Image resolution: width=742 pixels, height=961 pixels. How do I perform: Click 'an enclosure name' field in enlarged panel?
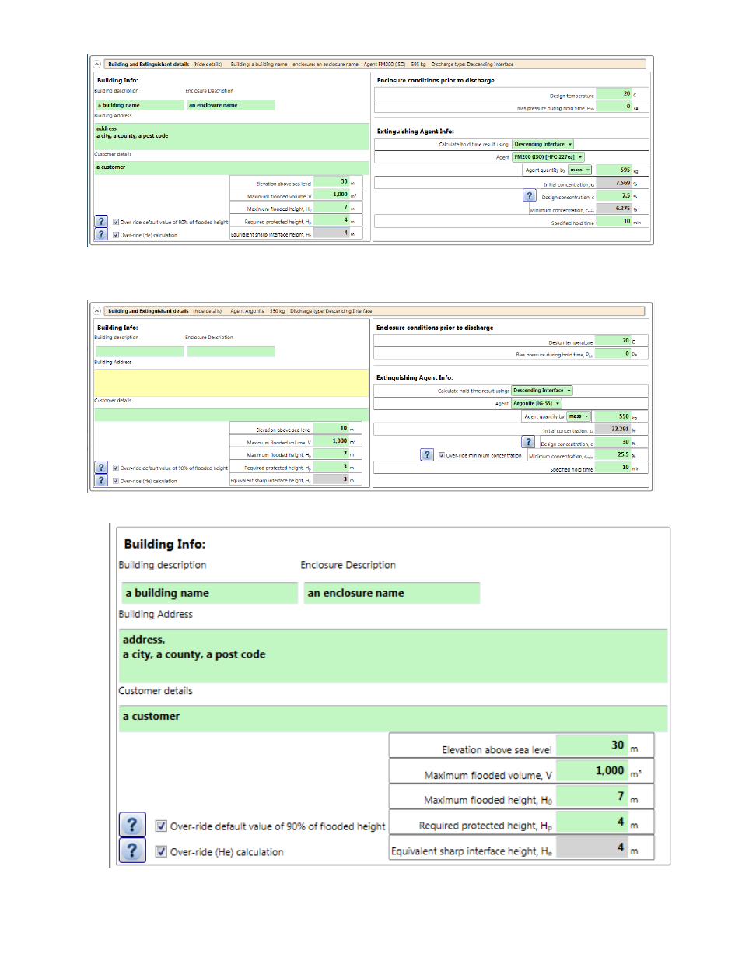[392, 593]
